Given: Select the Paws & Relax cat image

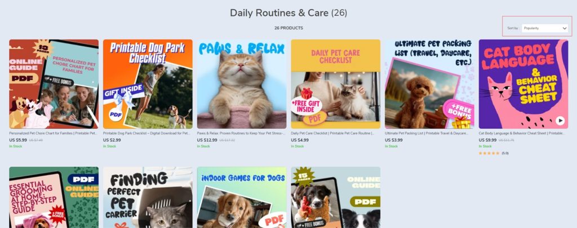Looking at the screenshot, I should (242, 84).
